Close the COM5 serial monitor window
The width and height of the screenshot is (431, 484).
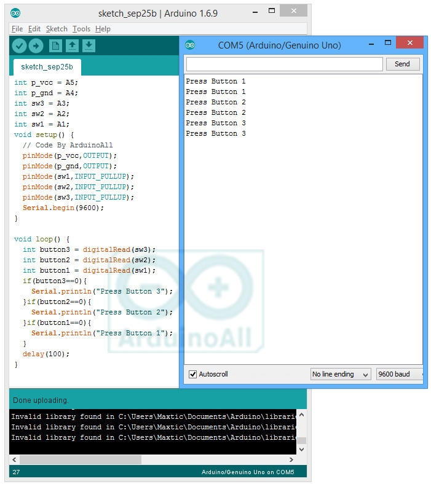pyautogui.click(x=409, y=42)
